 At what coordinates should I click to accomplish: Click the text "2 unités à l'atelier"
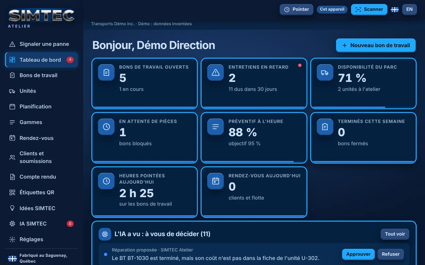tap(359, 89)
